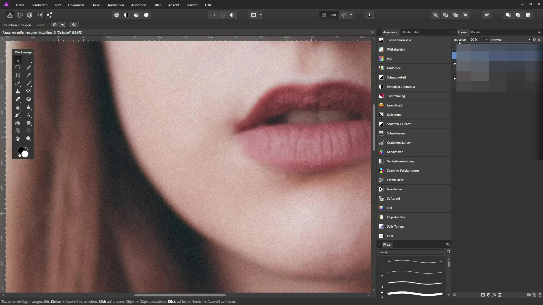This screenshot has height=305, width=543.
Task: Toggle the grid display button
Action: [324, 15]
